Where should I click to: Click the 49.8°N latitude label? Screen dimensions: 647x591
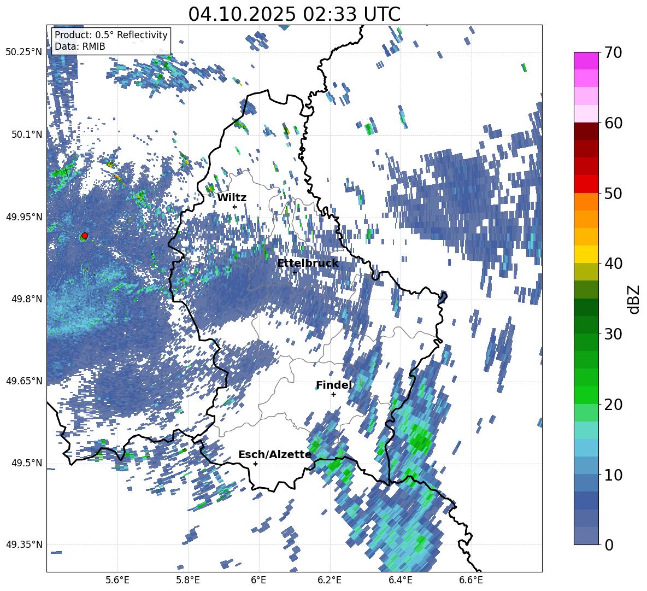26,299
